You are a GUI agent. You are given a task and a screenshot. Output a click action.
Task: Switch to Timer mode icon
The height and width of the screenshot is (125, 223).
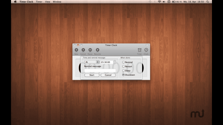139,50
